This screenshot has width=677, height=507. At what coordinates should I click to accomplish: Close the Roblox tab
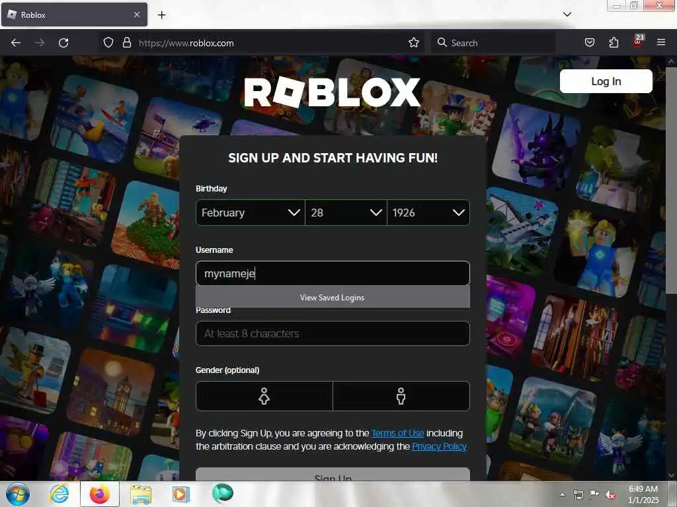click(136, 15)
